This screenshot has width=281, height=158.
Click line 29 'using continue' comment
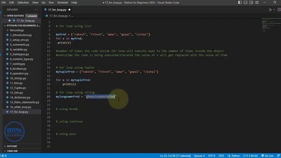69,122
